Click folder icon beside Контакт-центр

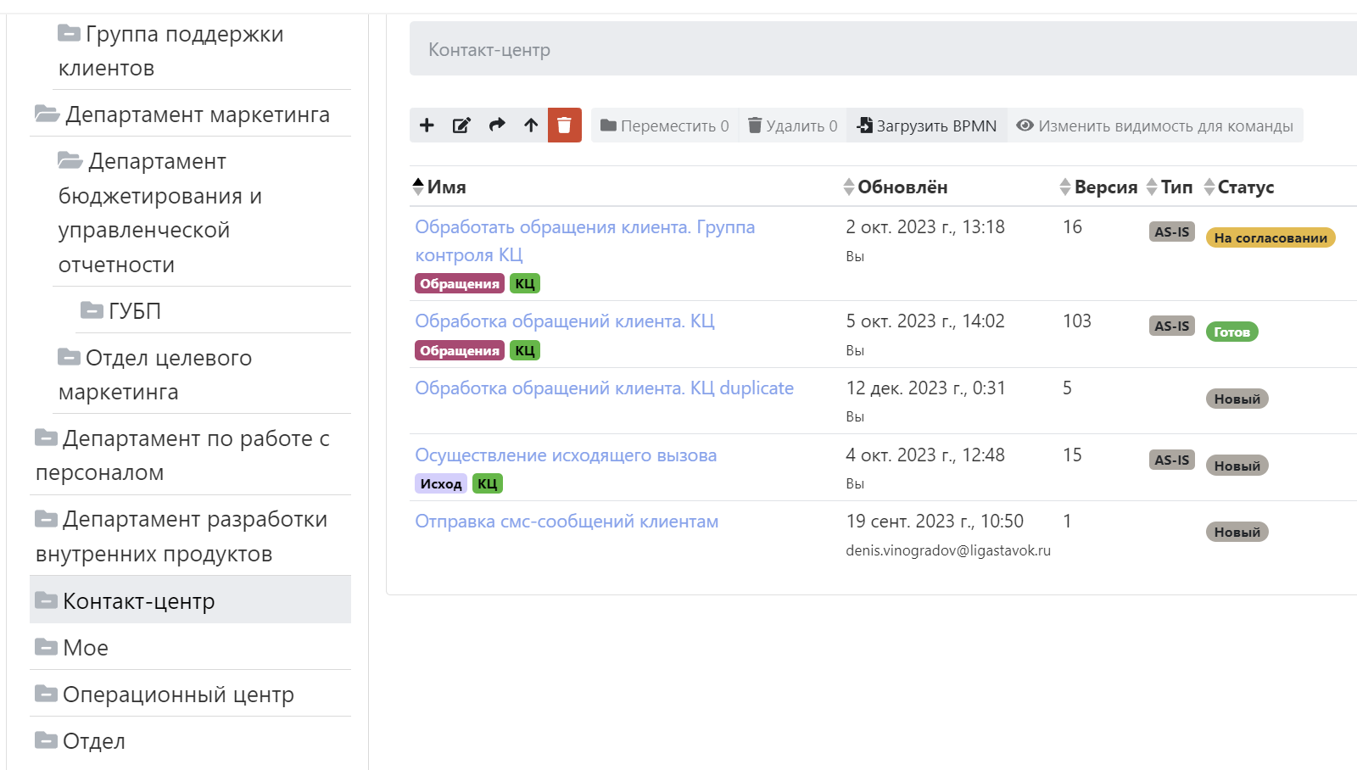pos(46,600)
